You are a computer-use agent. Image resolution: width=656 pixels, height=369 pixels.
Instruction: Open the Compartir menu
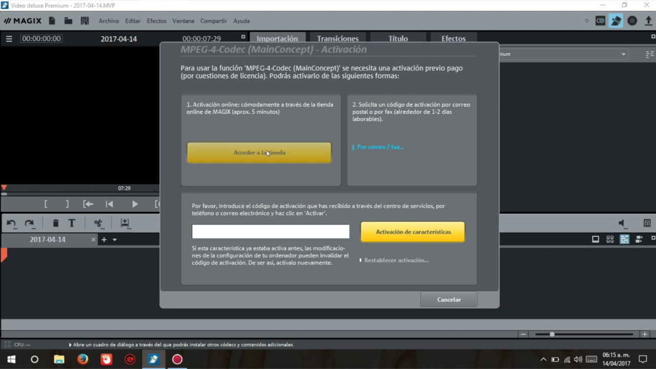(214, 21)
